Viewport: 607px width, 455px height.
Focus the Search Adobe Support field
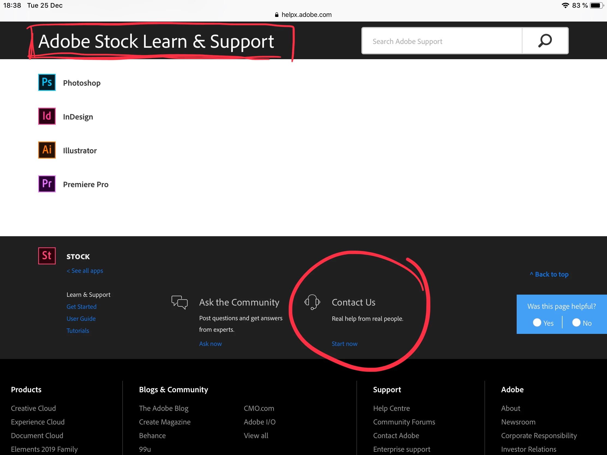point(442,41)
